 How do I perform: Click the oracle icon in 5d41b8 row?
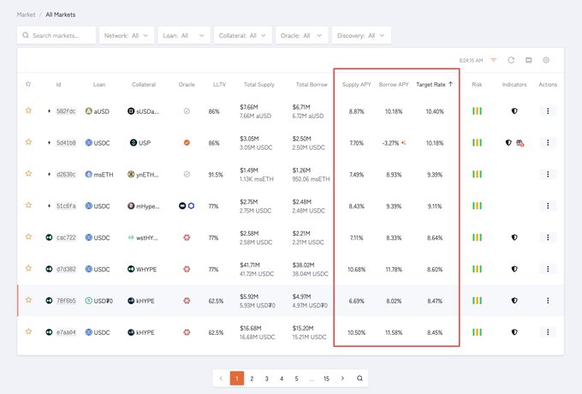[187, 142]
